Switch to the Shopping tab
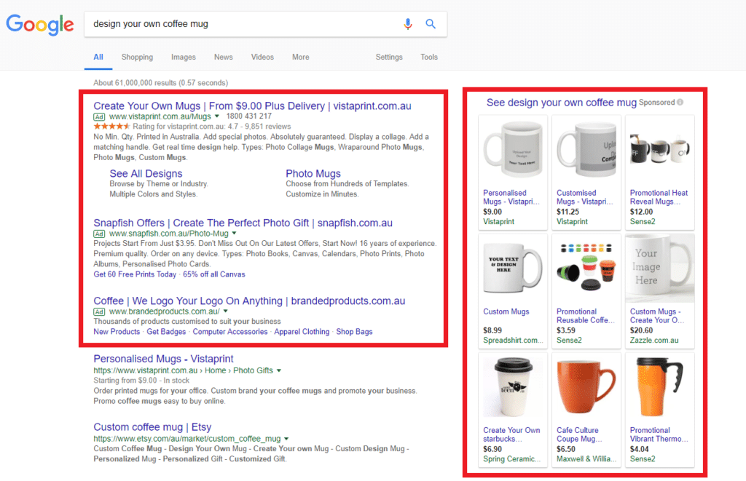 pyautogui.click(x=137, y=57)
